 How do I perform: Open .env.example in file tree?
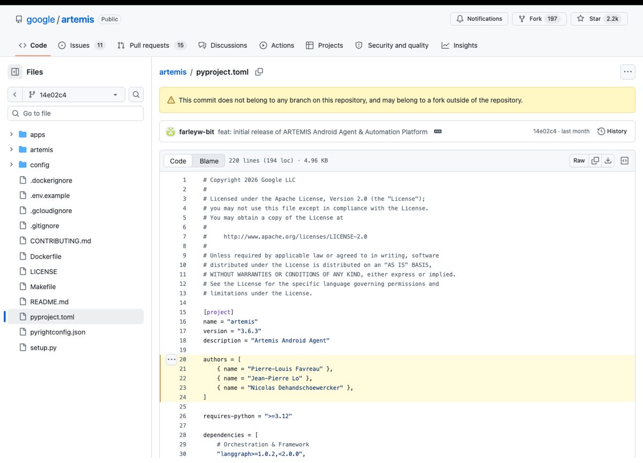(x=50, y=195)
